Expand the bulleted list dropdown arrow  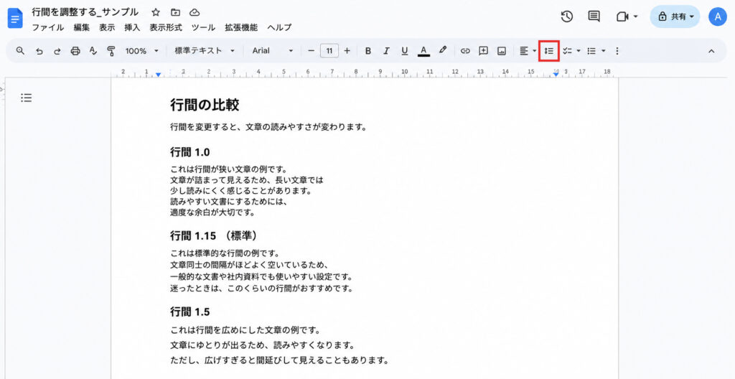(x=604, y=51)
